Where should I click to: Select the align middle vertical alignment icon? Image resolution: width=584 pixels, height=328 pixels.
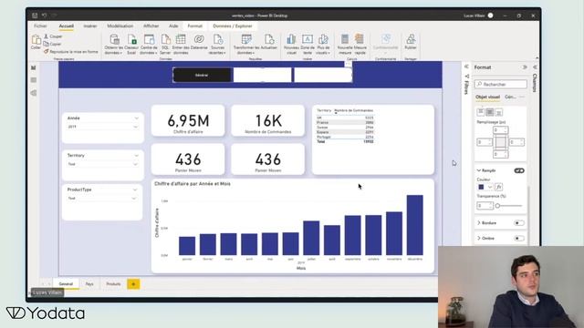(490, 112)
